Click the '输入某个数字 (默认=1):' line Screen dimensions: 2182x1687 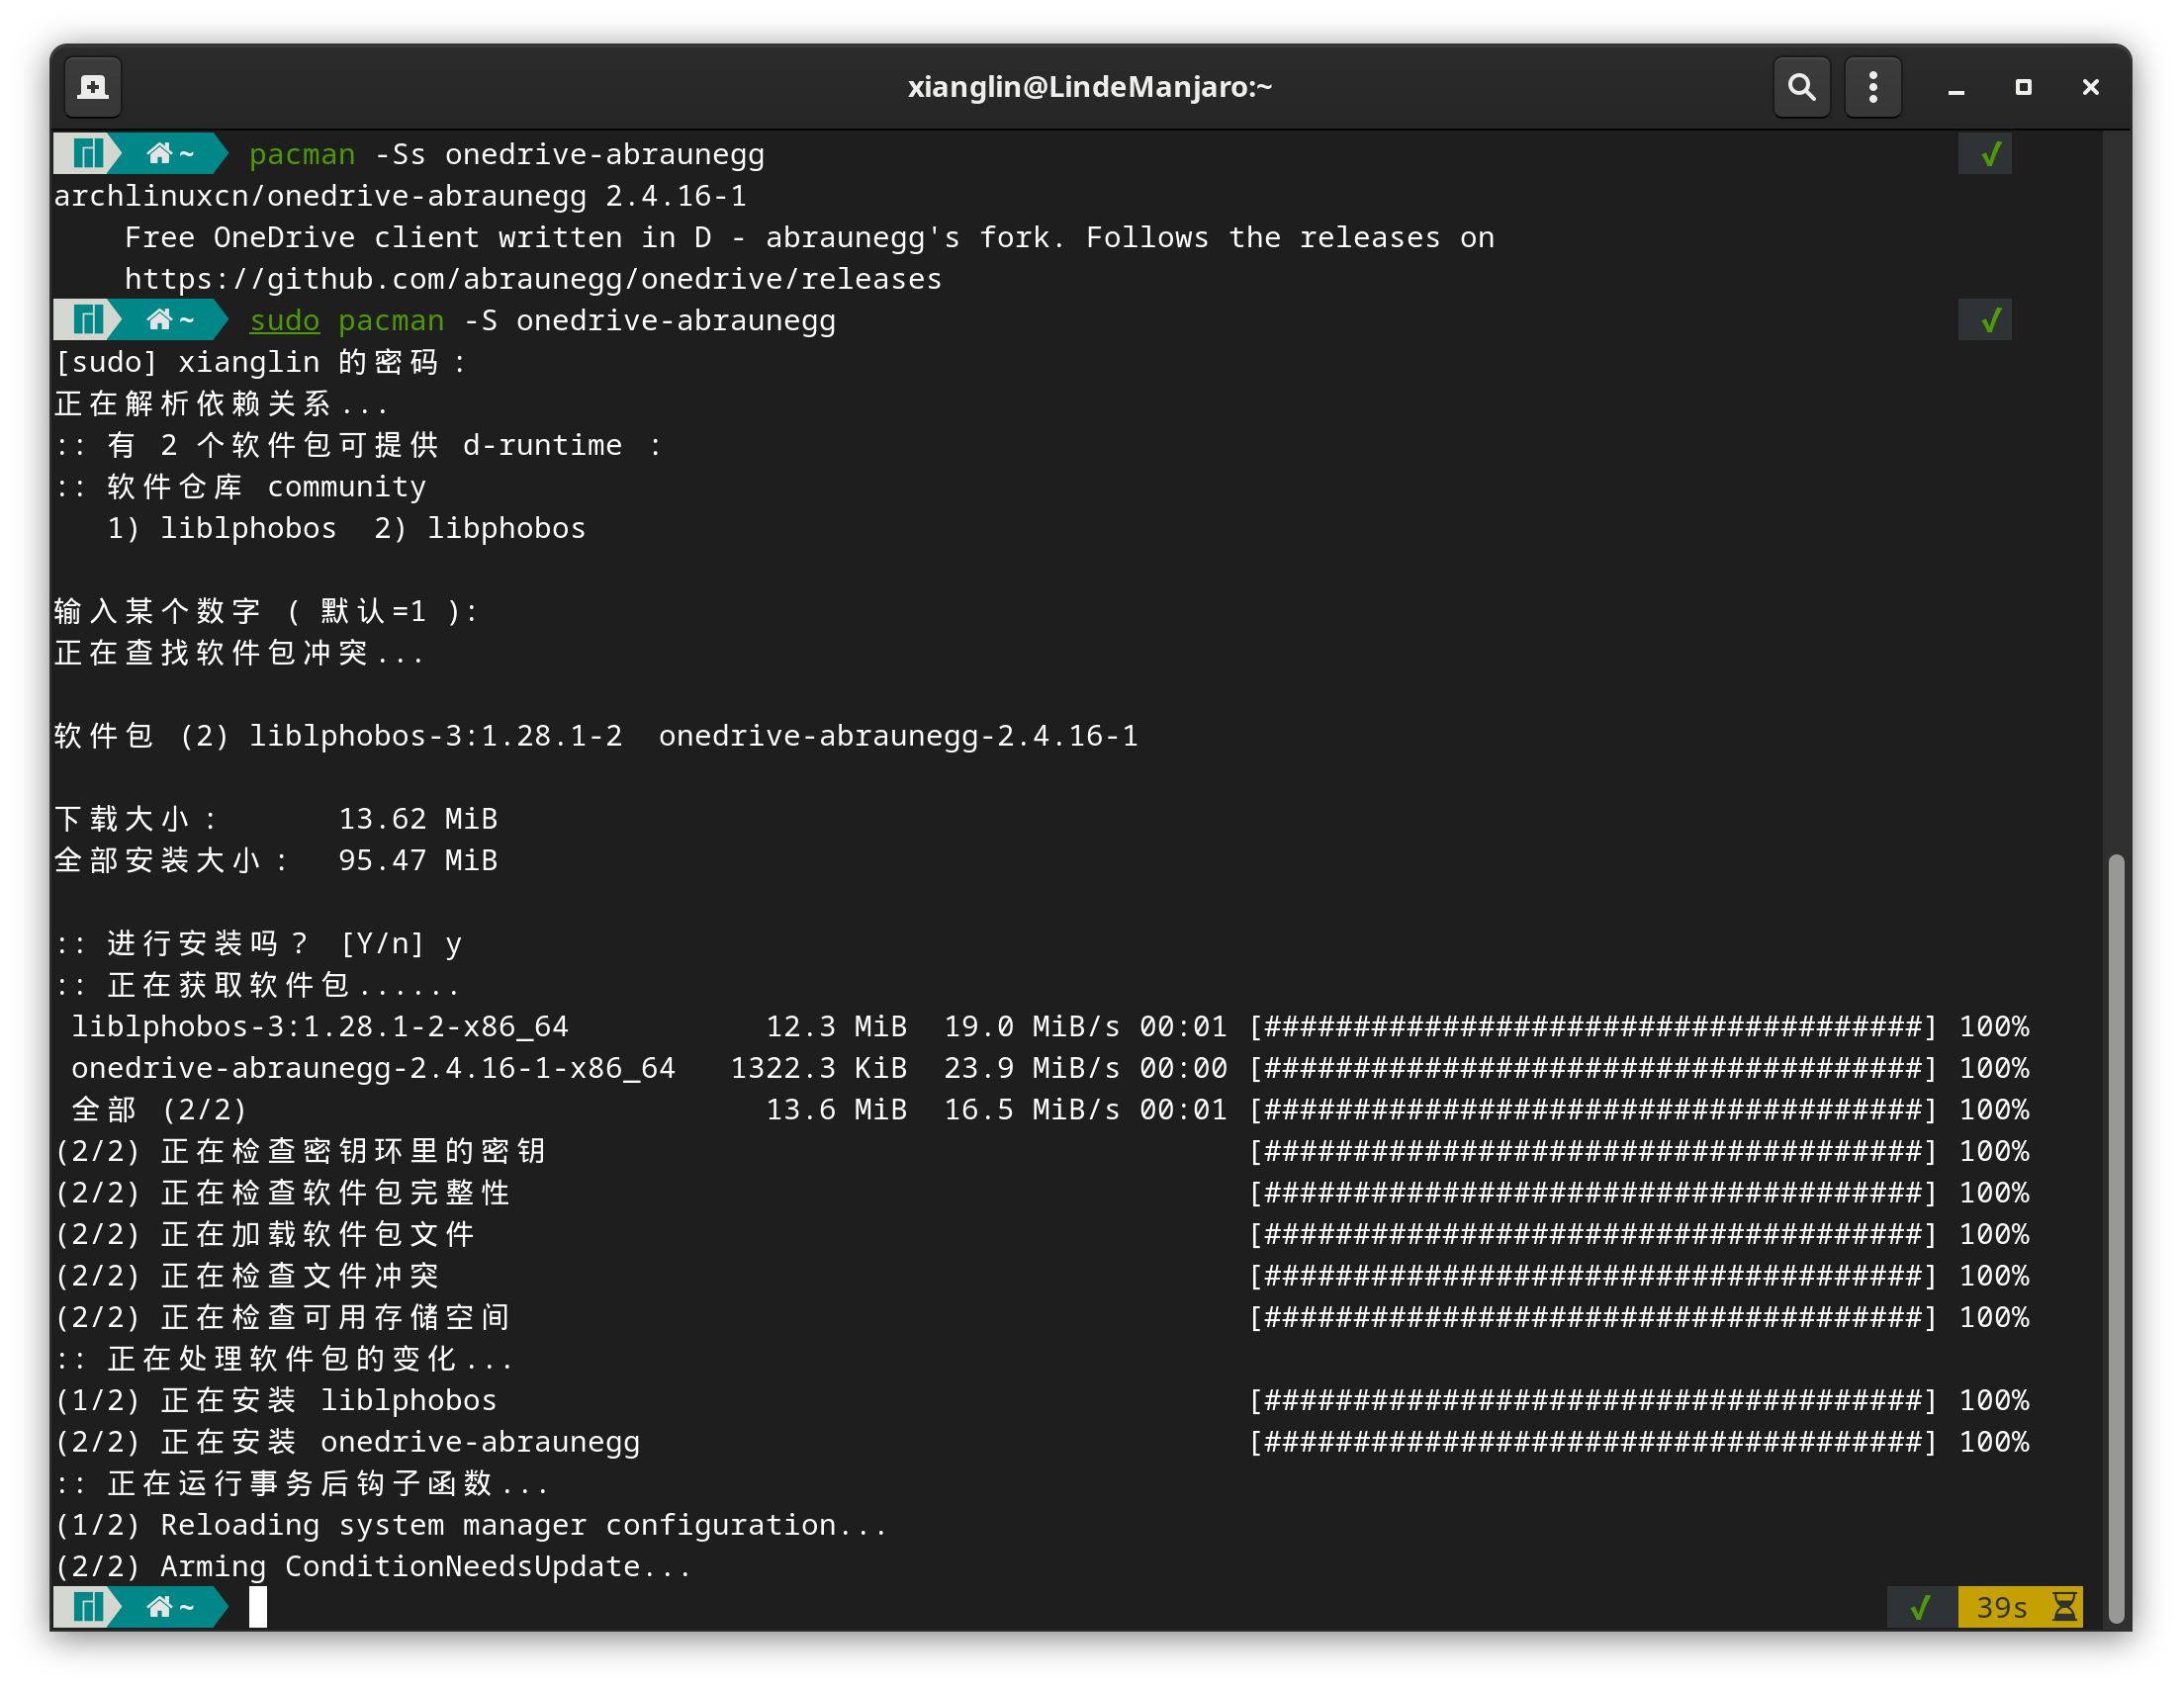pyautogui.click(x=268, y=611)
